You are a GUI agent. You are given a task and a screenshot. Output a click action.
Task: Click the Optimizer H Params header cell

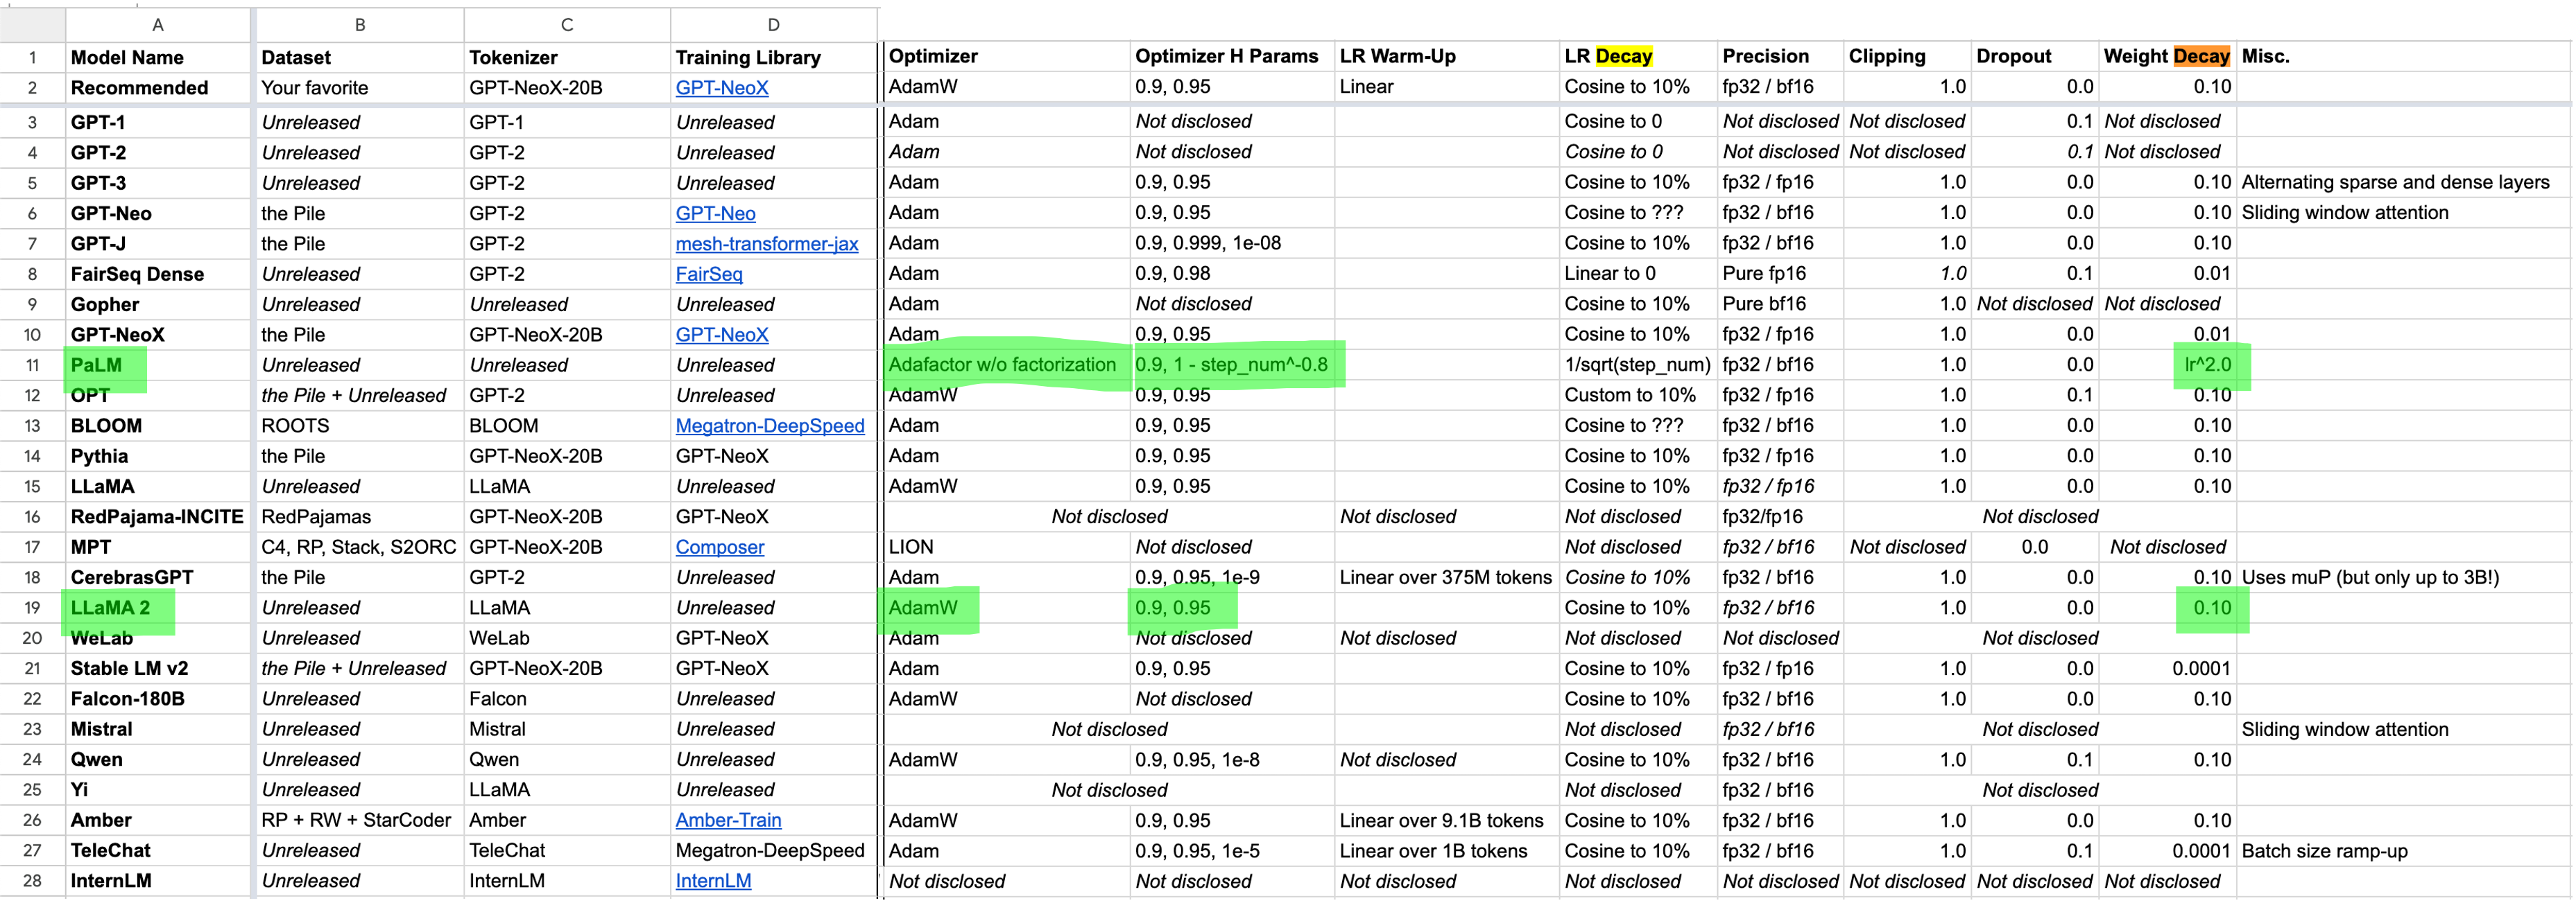pos(1232,57)
